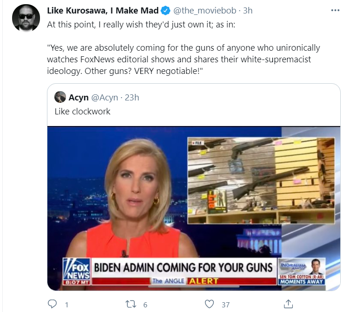Open the three-dot more options menu
The image size is (350, 312).
tap(335, 10)
